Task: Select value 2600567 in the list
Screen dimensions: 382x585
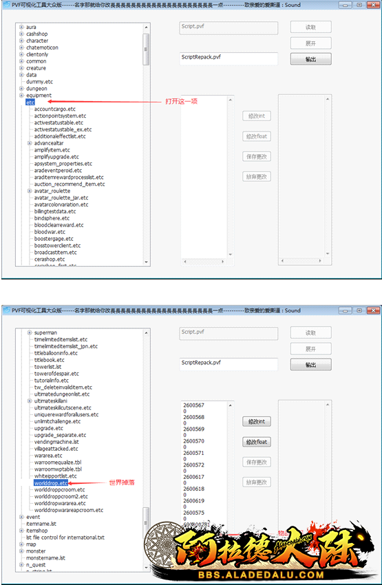Action: pos(193,405)
